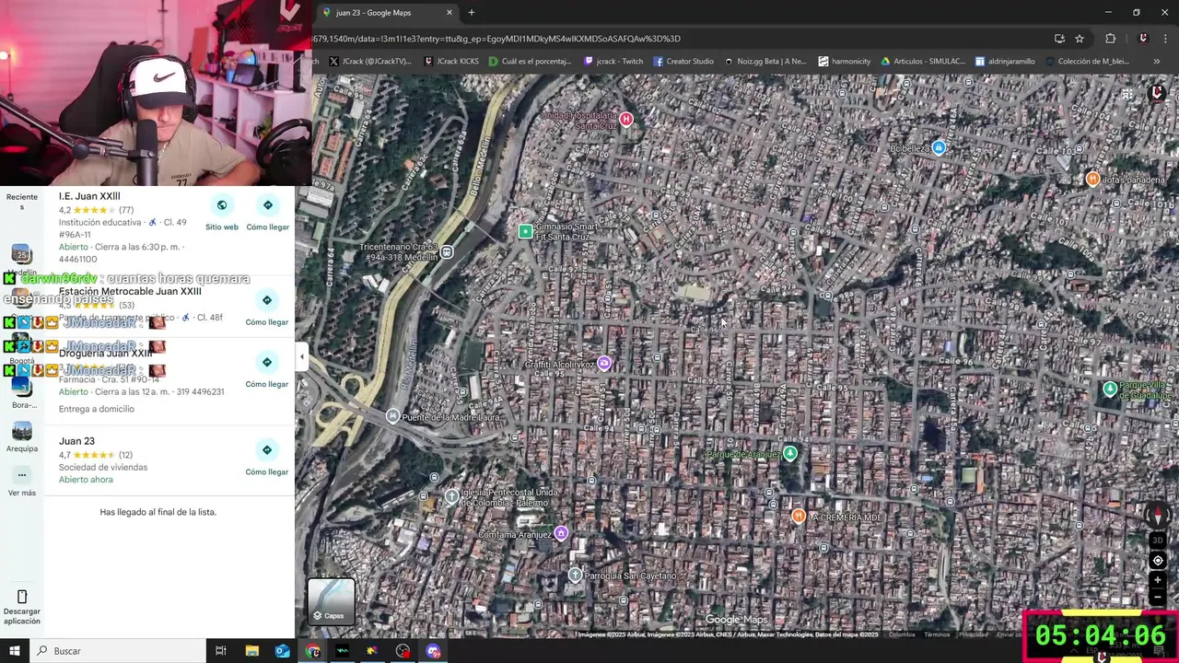Open the browser extensions puzzle icon
The width and height of the screenshot is (1179, 663).
click(1110, 39)
